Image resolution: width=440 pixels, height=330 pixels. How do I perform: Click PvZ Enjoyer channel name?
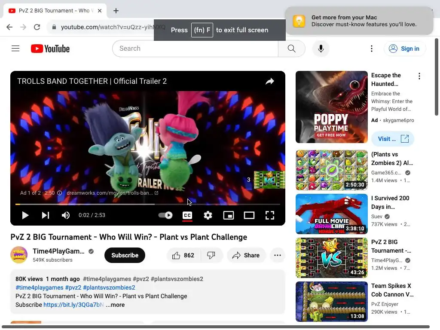(x=385, y=304)
